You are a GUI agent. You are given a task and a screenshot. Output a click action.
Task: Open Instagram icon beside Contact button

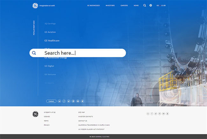tap(73, 101)
